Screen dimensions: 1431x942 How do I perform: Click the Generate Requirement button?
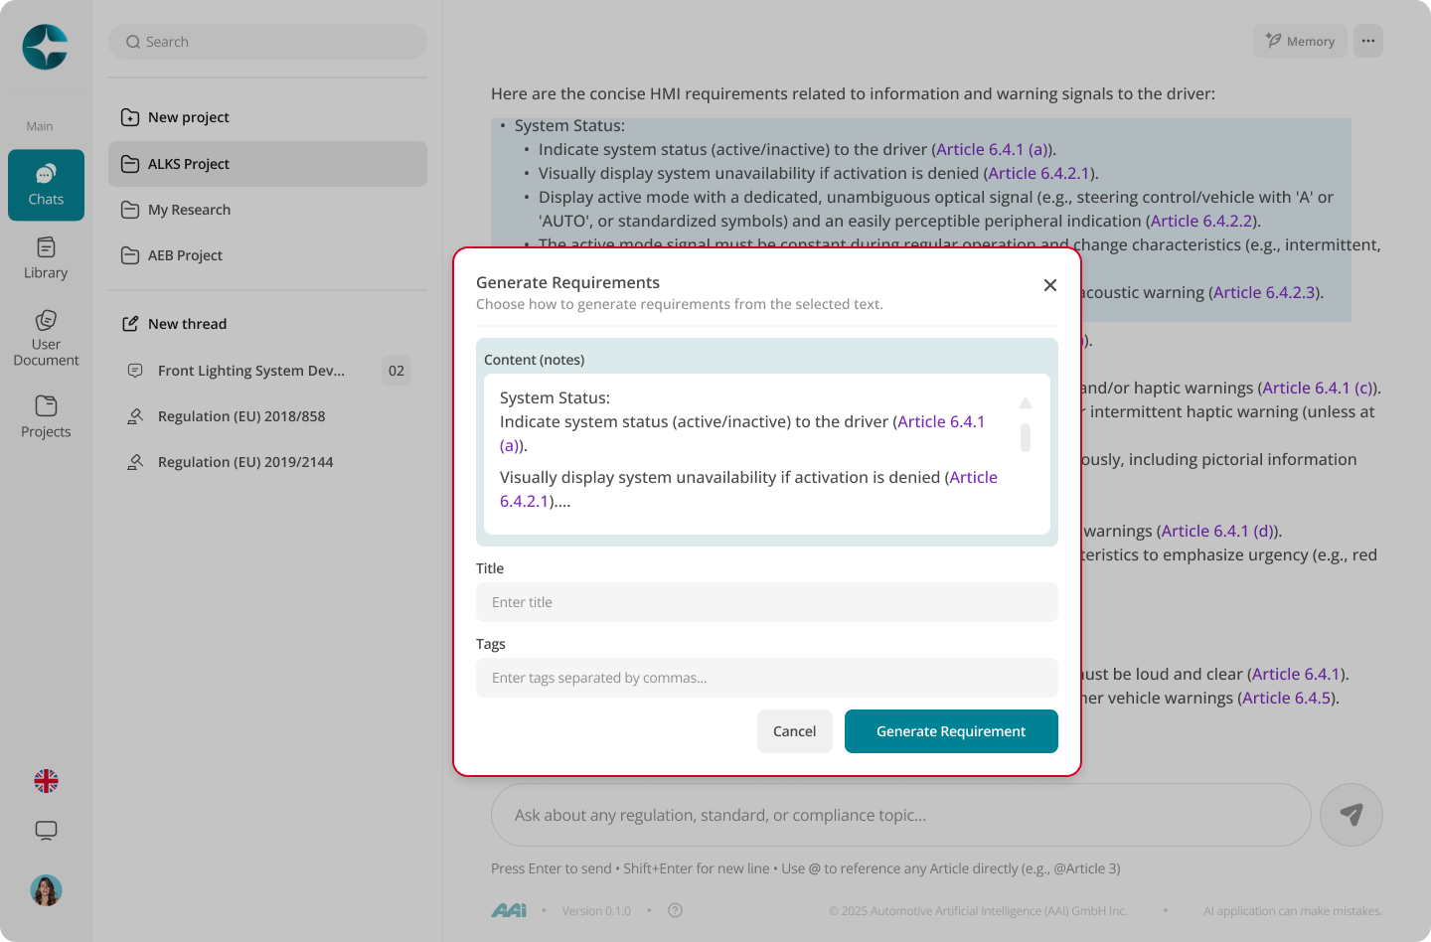951,731
